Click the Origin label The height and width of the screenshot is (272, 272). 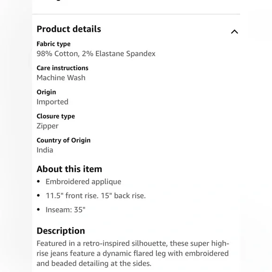click(x=46, y=92)
